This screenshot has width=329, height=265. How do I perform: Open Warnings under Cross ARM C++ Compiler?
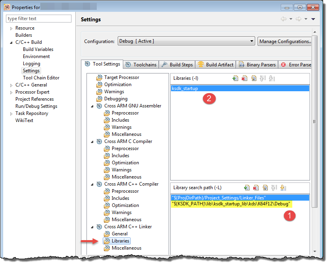point(122,212)
